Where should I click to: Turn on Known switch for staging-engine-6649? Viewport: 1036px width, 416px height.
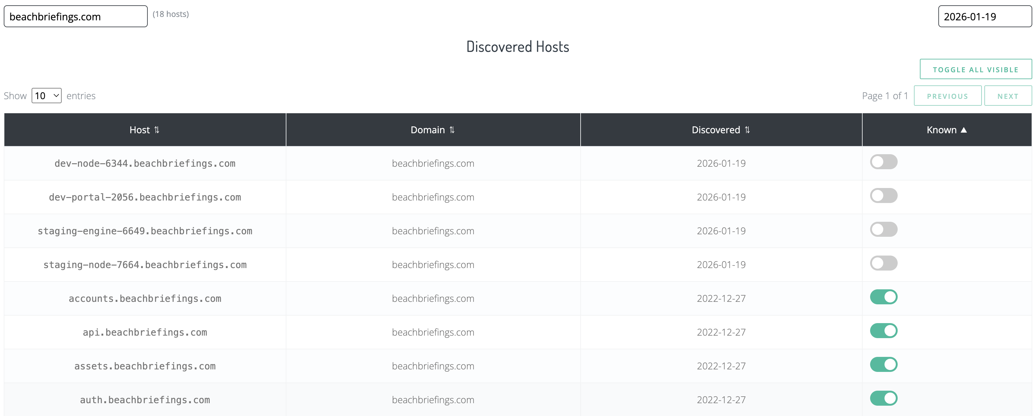pos(884,230)
